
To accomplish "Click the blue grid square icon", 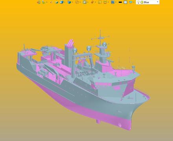I will (x=112, y=2).
